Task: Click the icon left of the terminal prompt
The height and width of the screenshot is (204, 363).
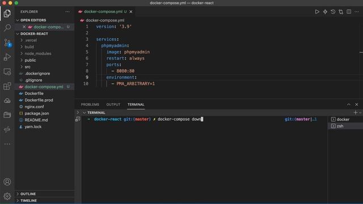Action: [78, 119]
